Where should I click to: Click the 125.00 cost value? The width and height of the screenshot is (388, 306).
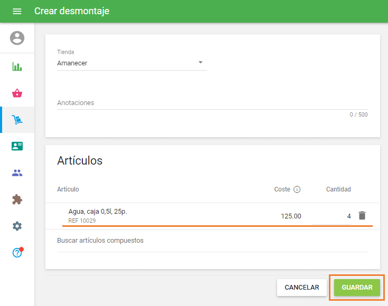pos(291,216)
